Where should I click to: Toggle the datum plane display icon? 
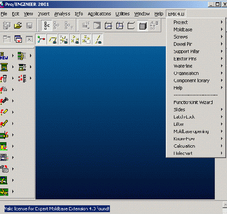53,39
